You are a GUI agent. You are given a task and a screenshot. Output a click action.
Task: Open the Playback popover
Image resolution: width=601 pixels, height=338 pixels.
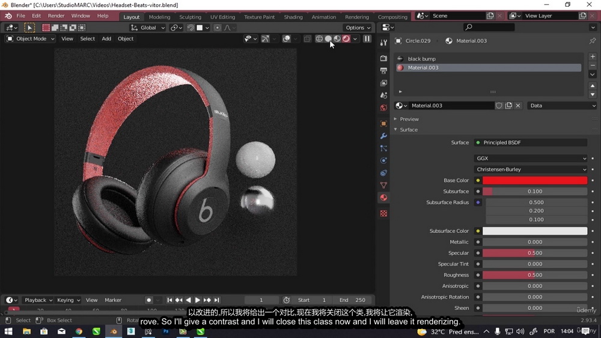click(37, 300)
